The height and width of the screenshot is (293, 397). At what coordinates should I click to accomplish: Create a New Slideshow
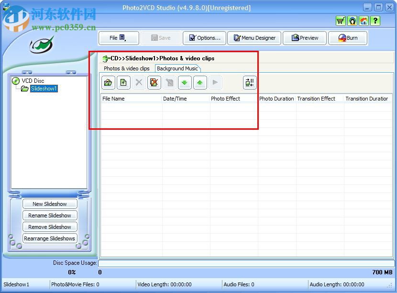click(x=50, y=203)
